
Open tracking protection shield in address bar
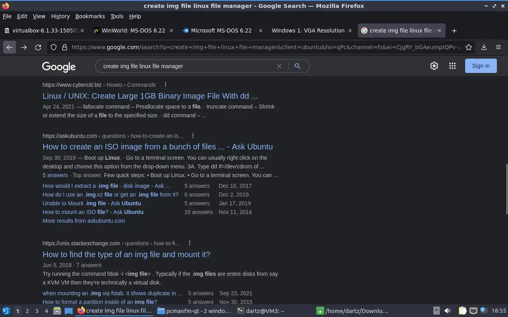click(x=54, y=47)
